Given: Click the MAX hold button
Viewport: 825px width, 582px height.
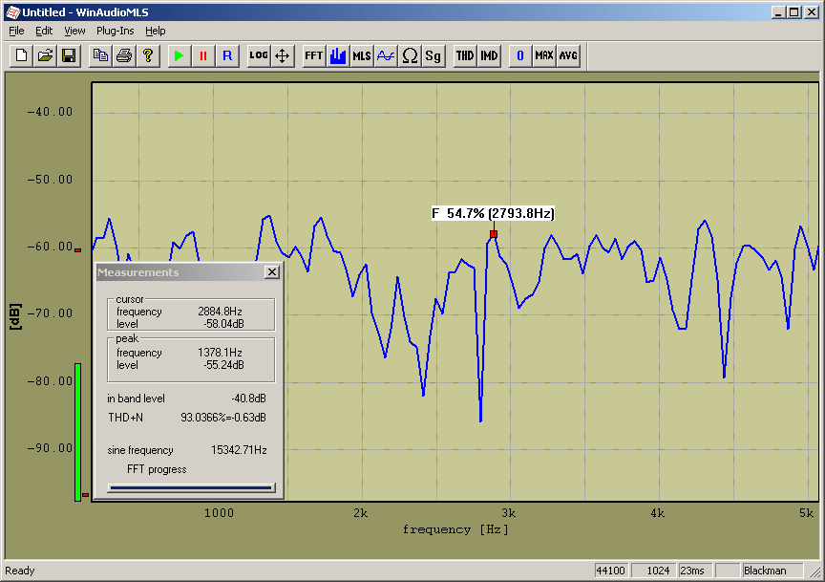Looking at the screenshot, I should pyautogui.click(x=544, y=55).
